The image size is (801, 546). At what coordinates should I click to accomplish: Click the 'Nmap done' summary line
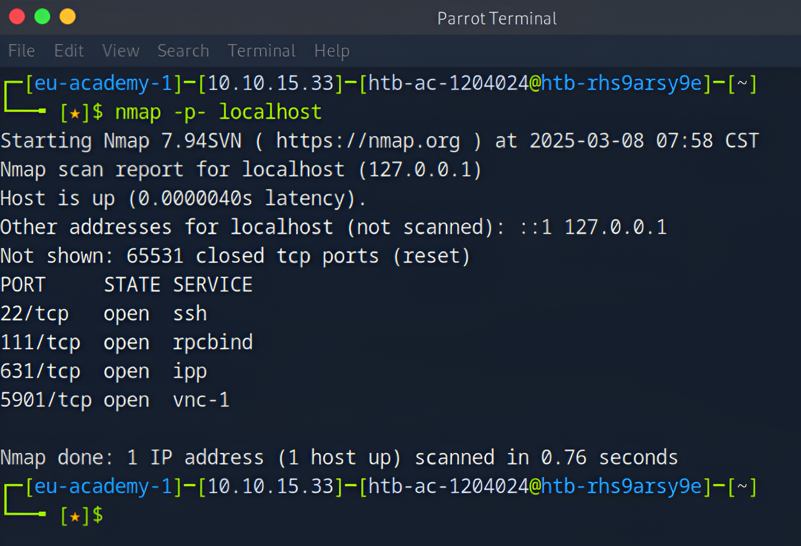click(339, 458)
